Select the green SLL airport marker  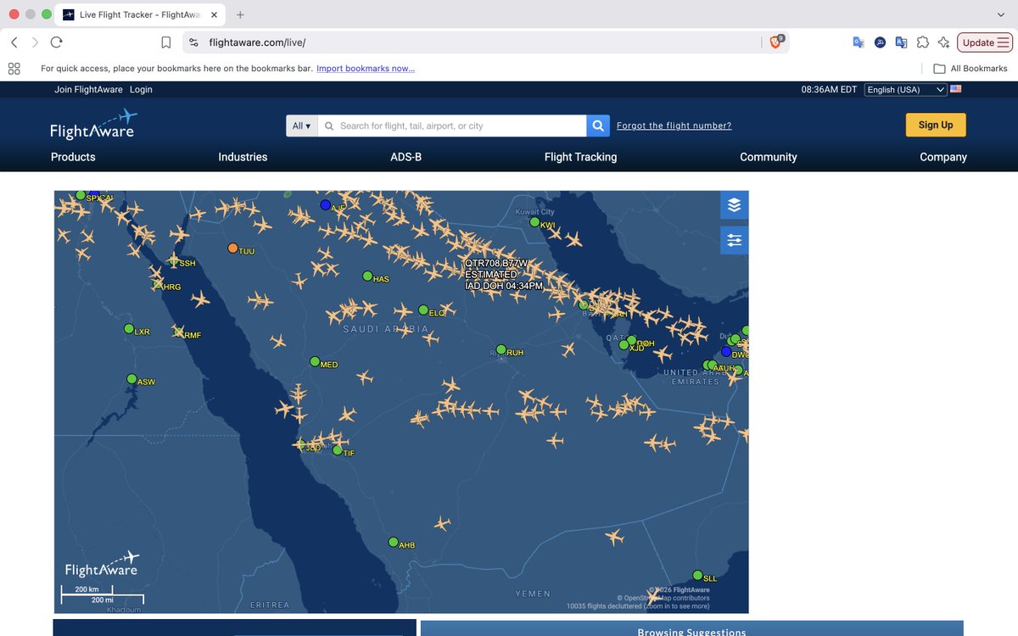pyautogui.click(x=697, y=575)
